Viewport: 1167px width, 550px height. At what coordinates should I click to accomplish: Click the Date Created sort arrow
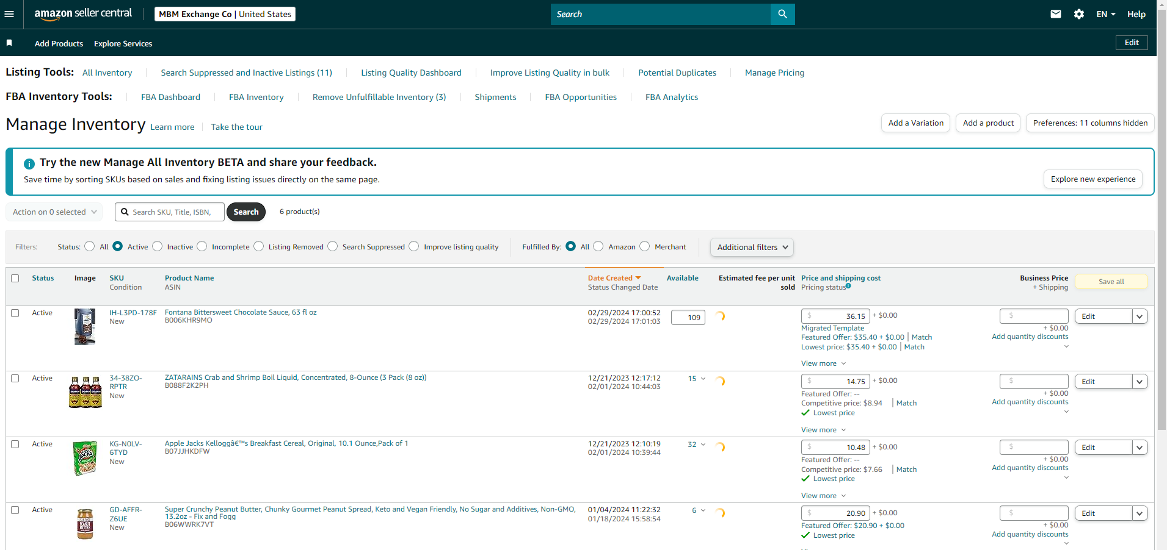point(639,278)
